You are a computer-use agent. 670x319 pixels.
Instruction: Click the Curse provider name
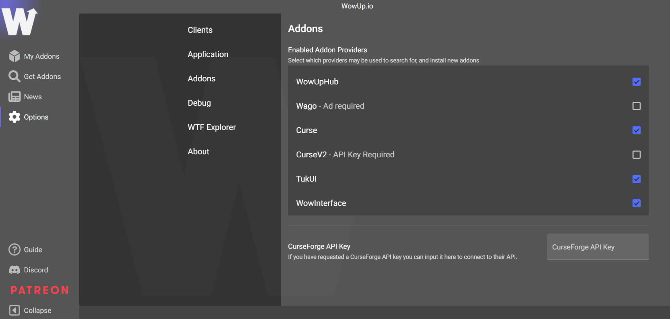point(307,130)
